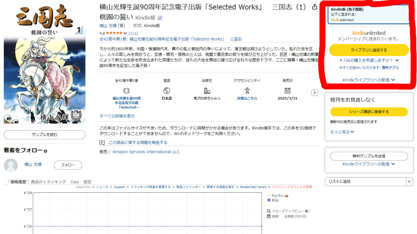Expand the rating breakdown chevron after stars
Viewport: 417px width, 234px height.
[125, 33]
